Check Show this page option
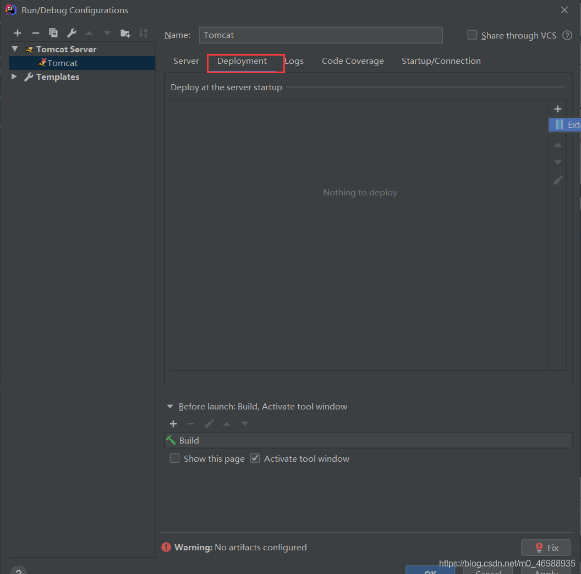The image size is (581, 574). coord(174,458)
